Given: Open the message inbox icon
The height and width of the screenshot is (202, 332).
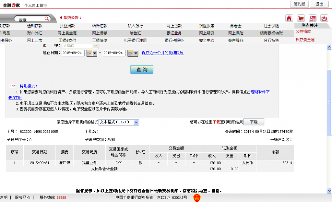Looking at the screenshot, I should 324,18.
